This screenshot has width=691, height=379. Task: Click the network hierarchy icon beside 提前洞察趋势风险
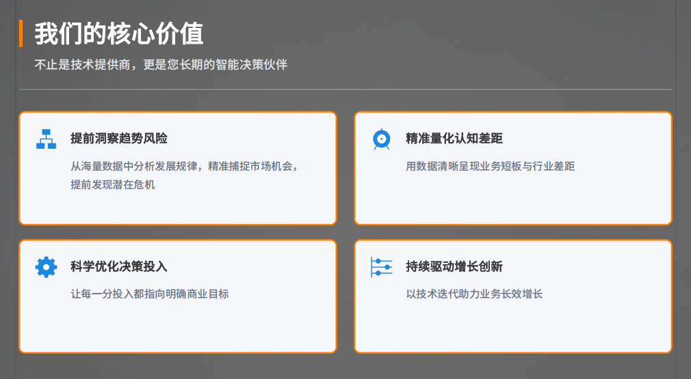click(x=46, y=139)
